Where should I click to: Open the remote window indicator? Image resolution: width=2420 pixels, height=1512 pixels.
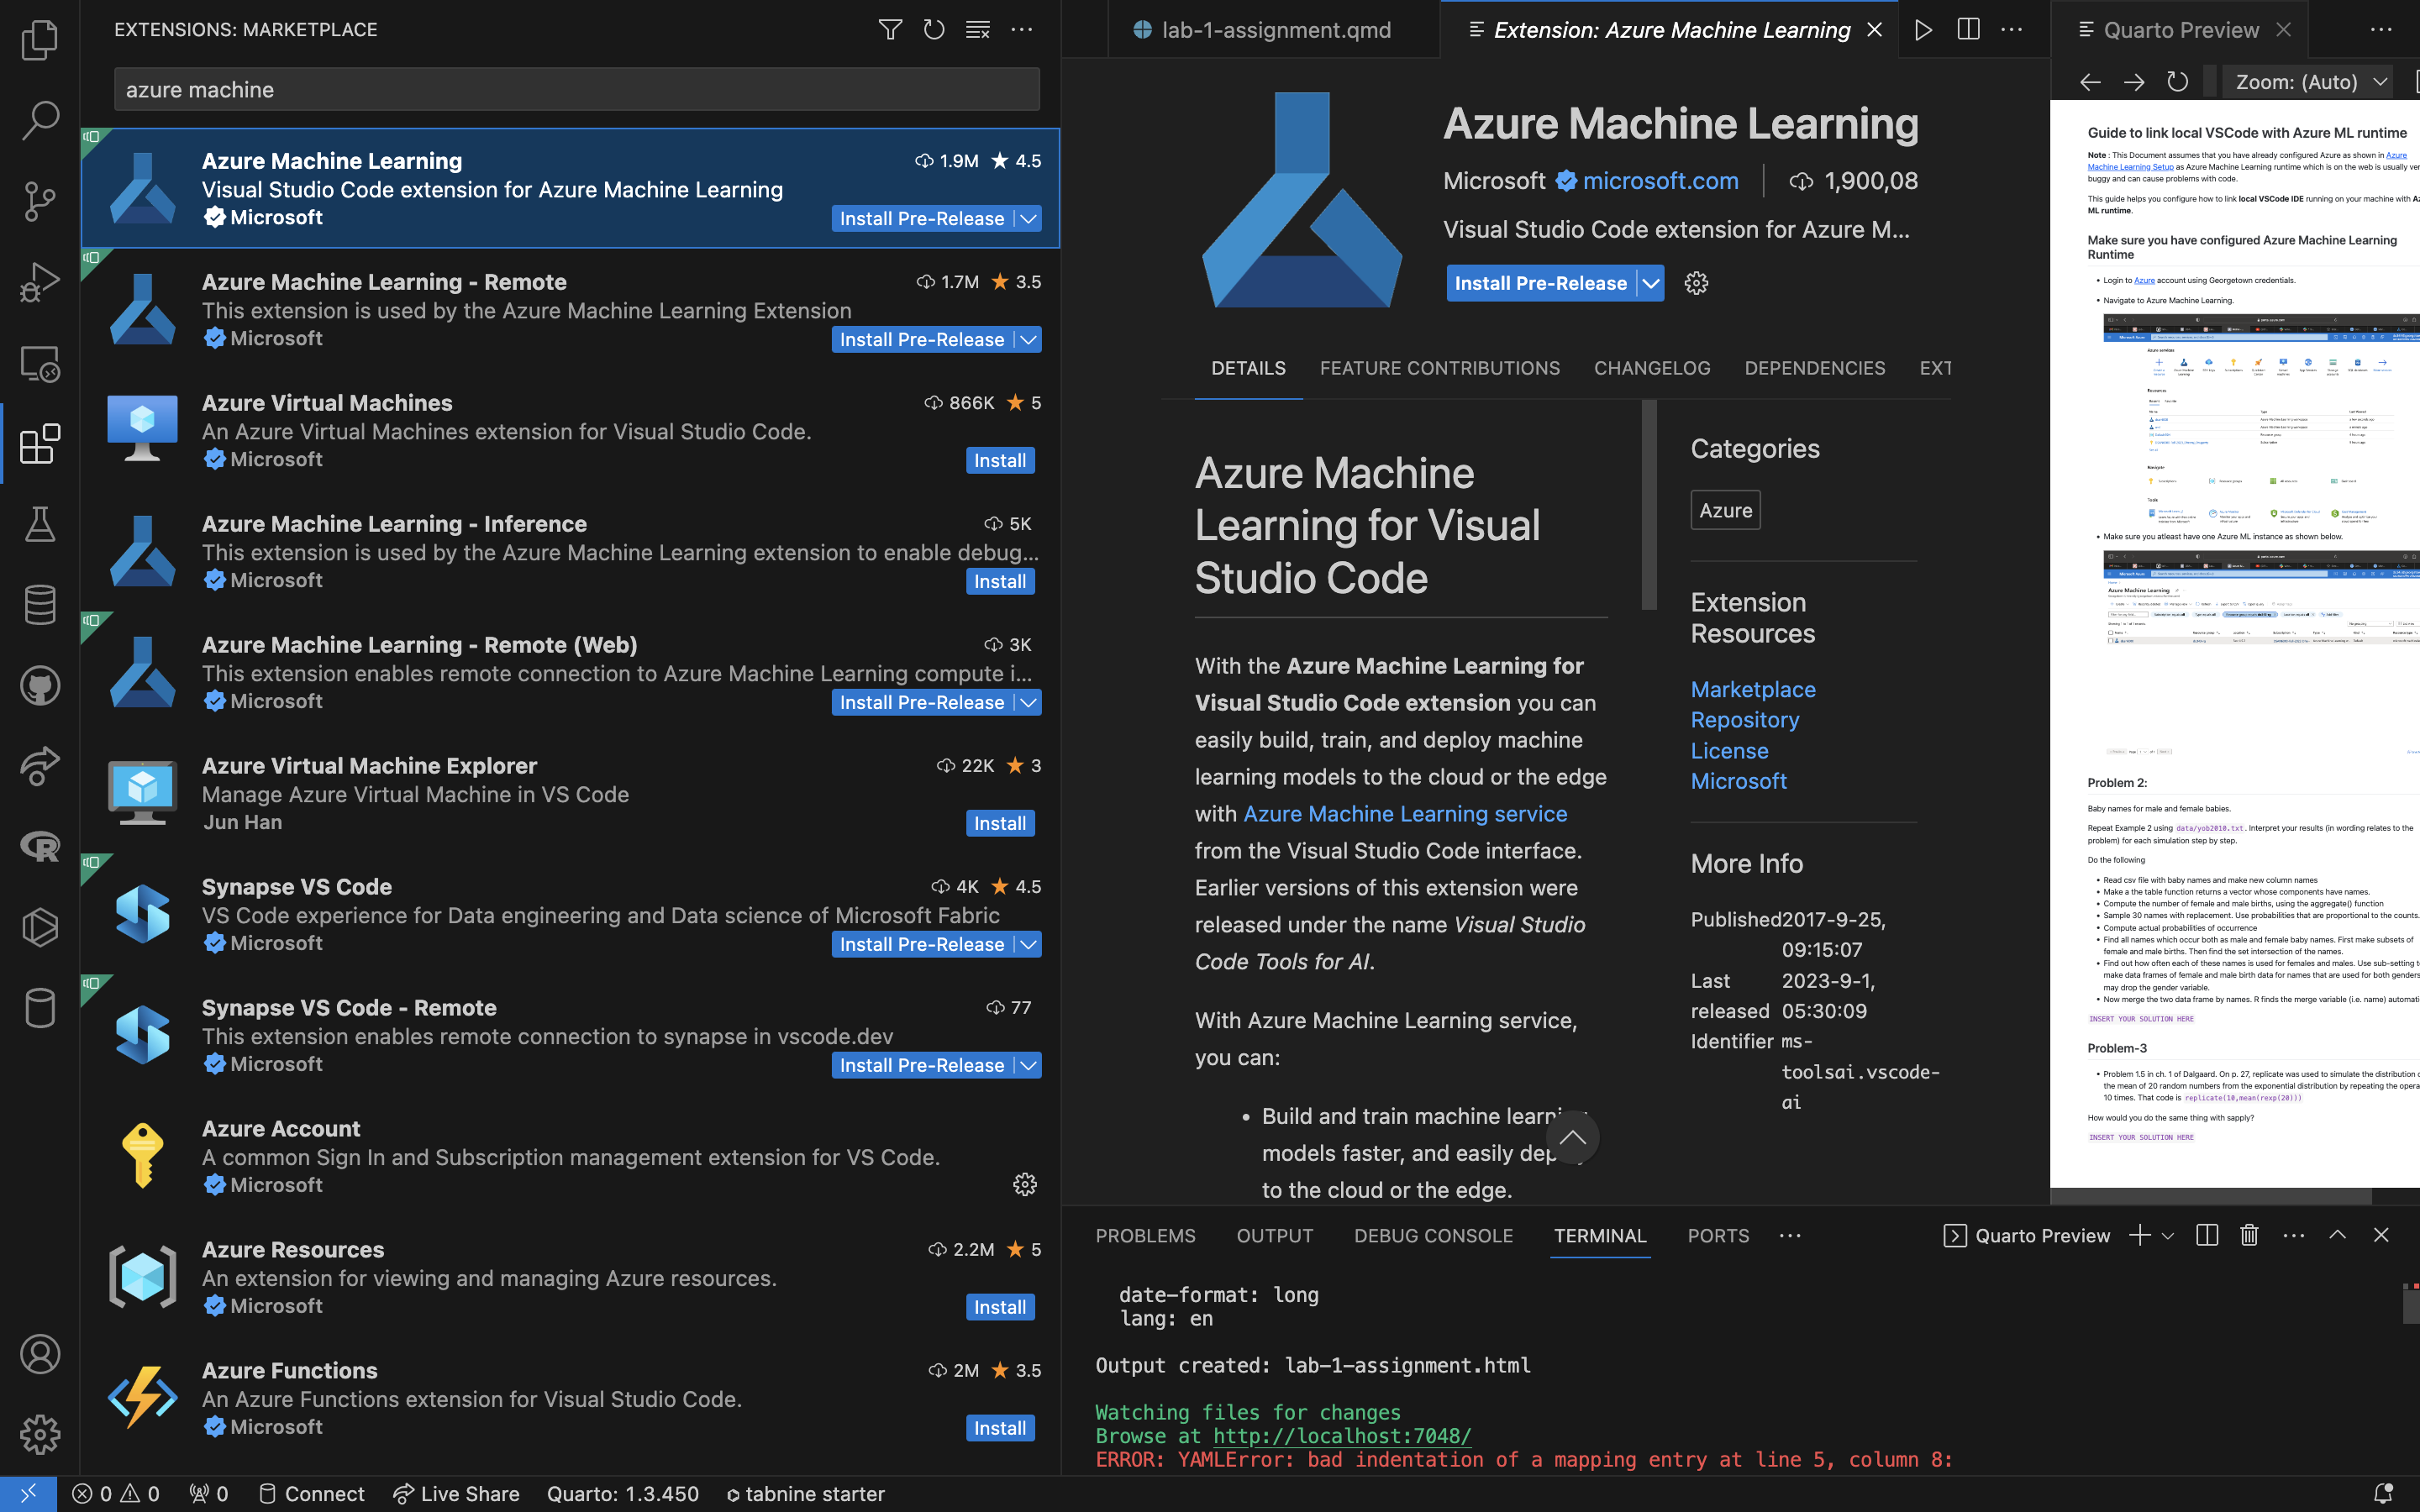(28, 1494)
